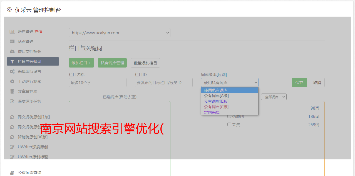Click the play icon for 手动运行测试

pos(12,81)
